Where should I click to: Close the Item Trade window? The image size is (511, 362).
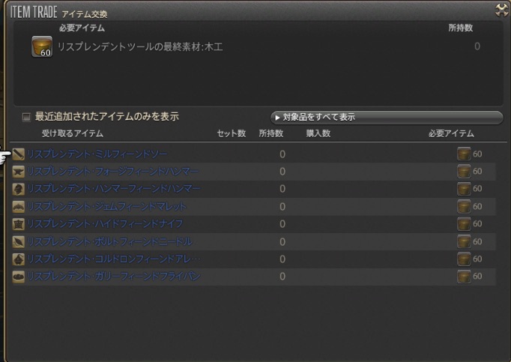click(x=501, y=10)
